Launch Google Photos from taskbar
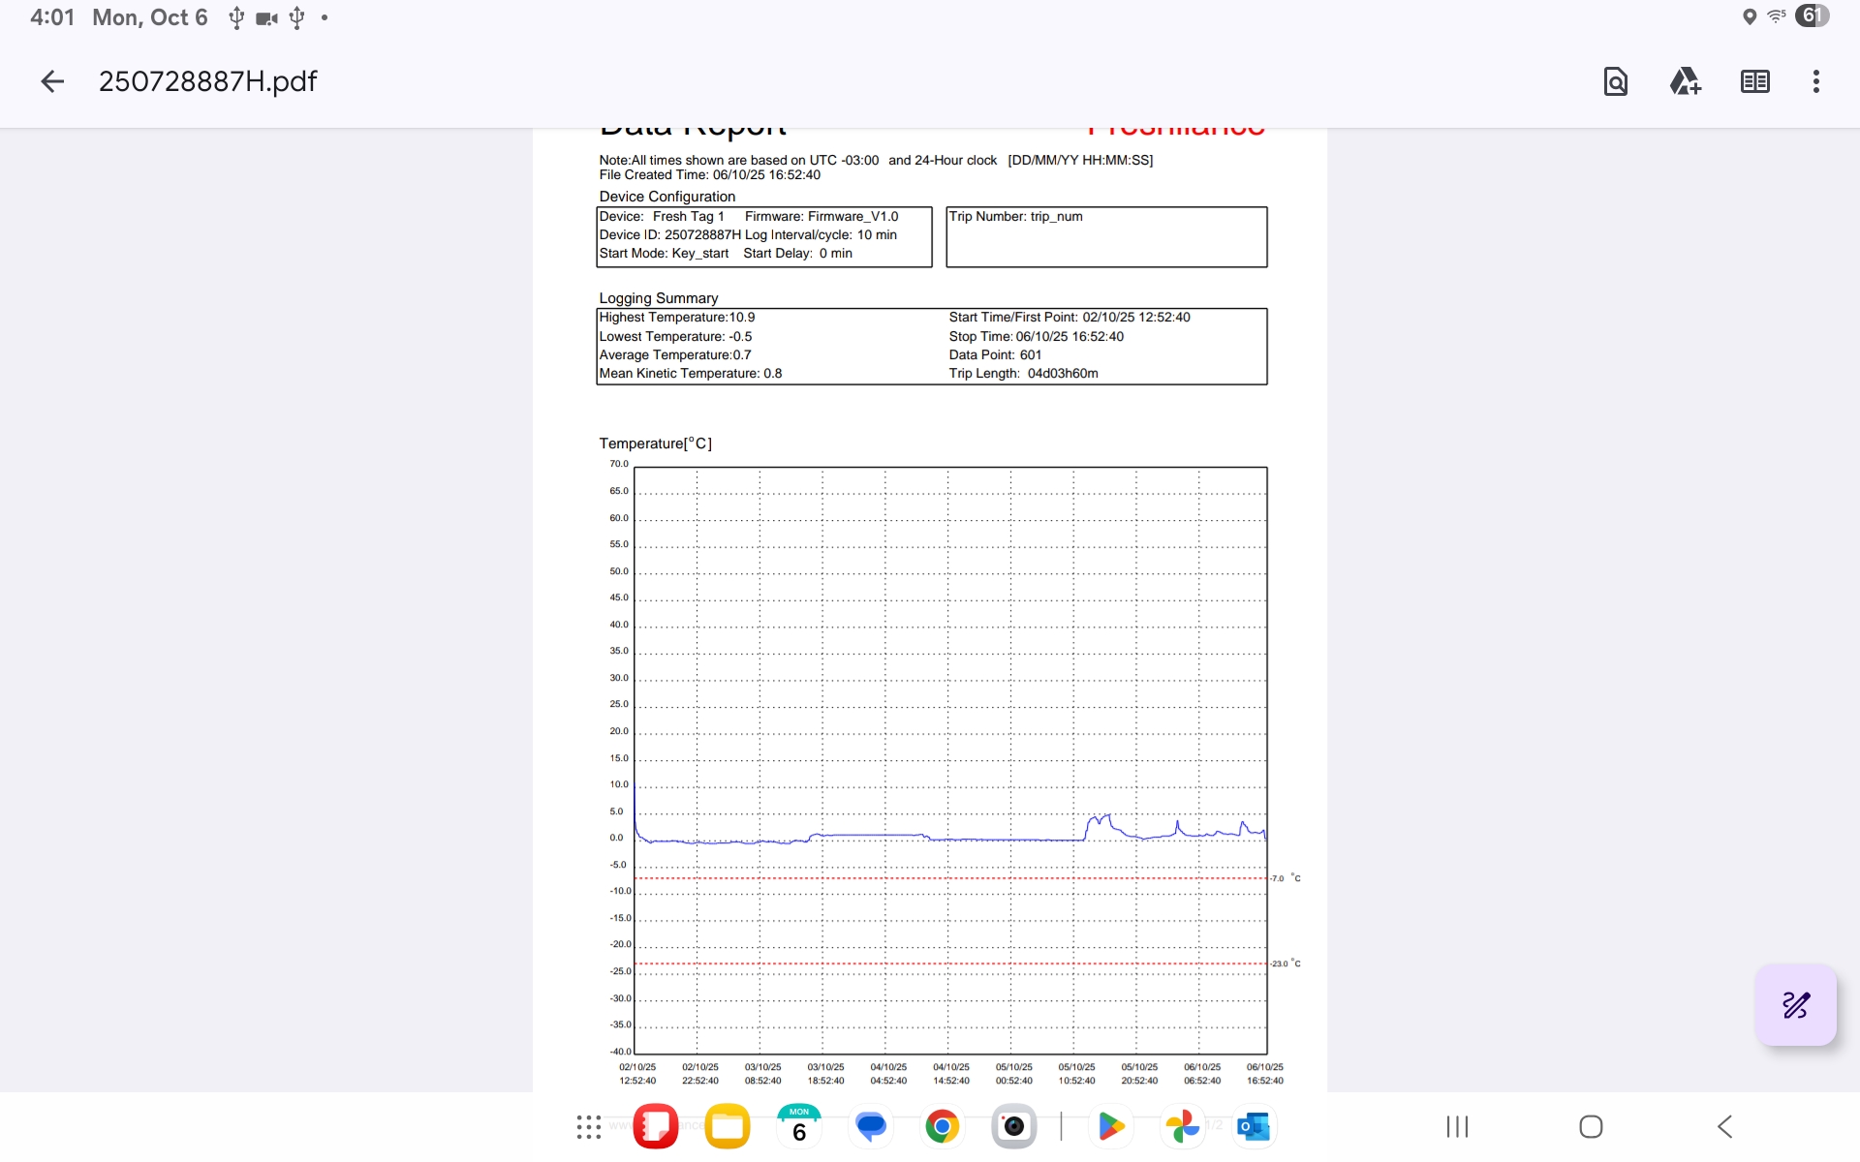1860x1162 pixels. [1182, 1126]
